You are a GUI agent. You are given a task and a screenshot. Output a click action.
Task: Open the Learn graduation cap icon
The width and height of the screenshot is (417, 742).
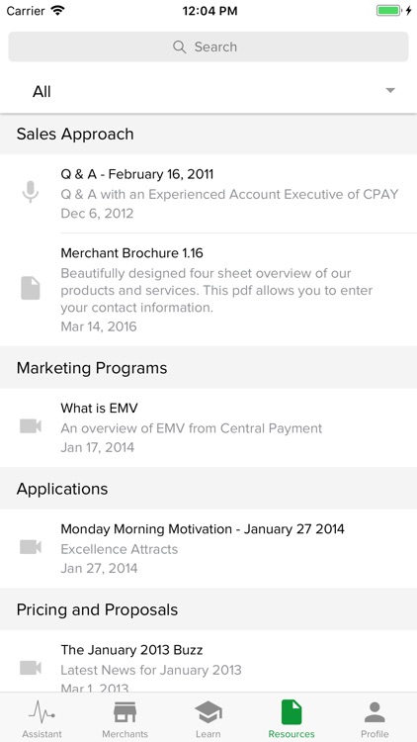click(208, 712)
